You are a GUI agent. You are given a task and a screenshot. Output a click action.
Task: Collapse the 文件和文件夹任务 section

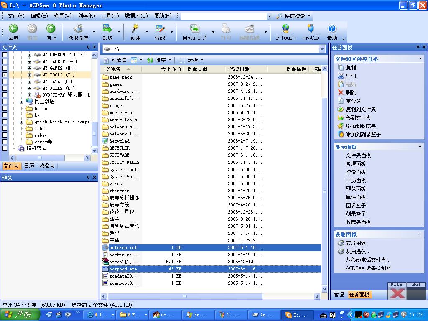coord(420,59)
